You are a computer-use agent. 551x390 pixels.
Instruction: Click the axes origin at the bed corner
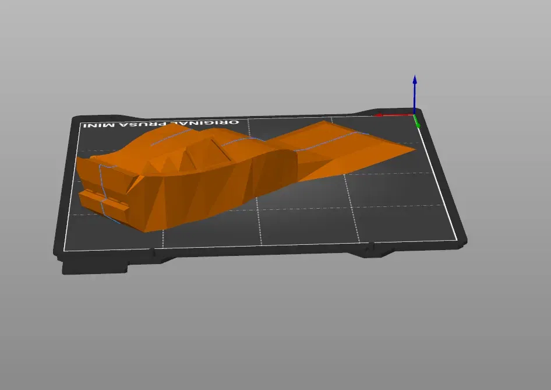[415, 115]
